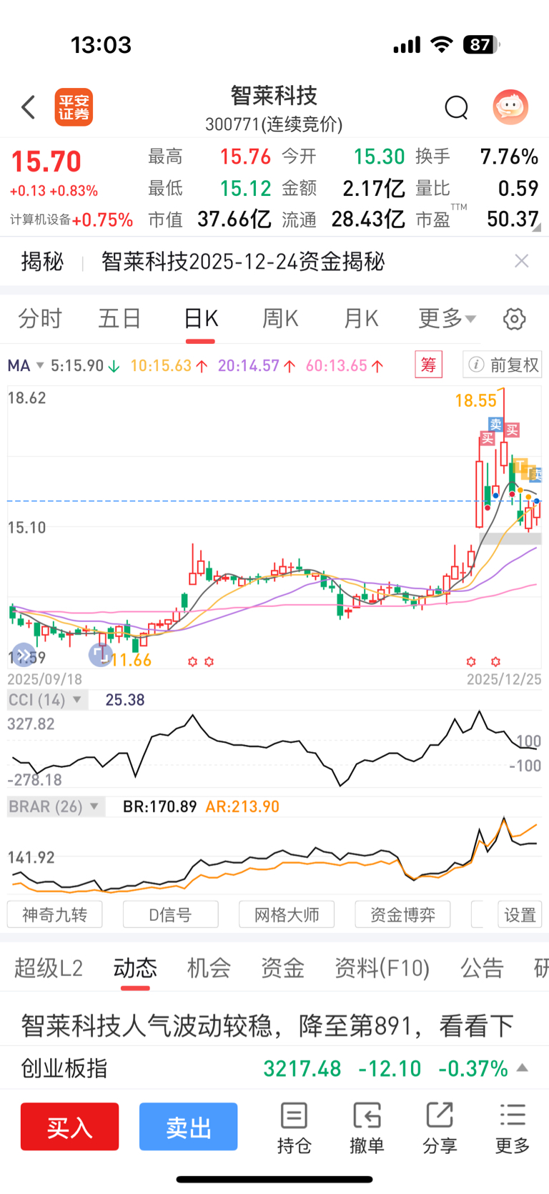The width and height of the screenshot is (549, 1194).
Task: Tap the D信号 indicator button
Action: click(170, 914)
